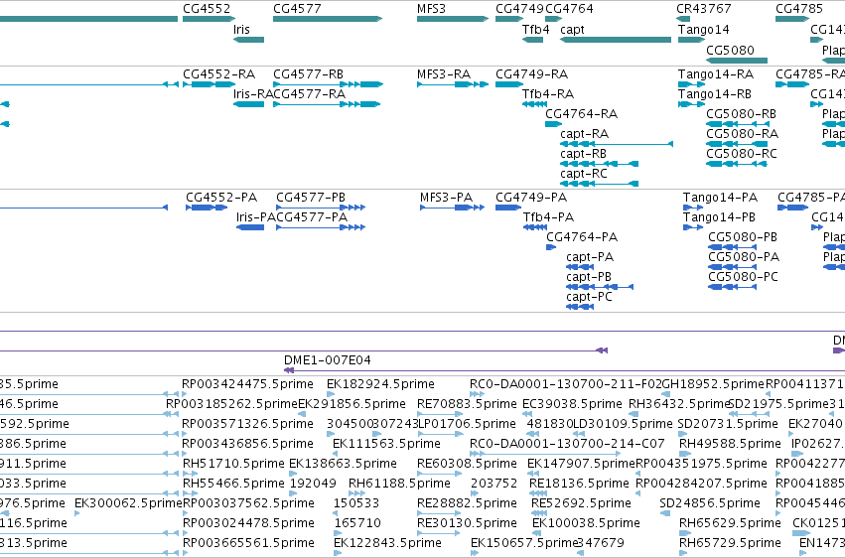Select transcript CG4577-RA
Image resolution: width=845 pixels, height=558 pixels.
pos(327,104)
